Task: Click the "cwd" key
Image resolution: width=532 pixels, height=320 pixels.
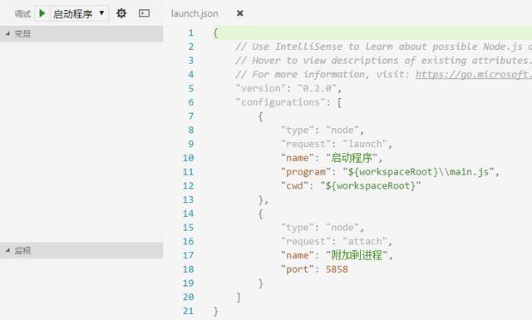Action: pyautogui.click(x=294, y=185)
